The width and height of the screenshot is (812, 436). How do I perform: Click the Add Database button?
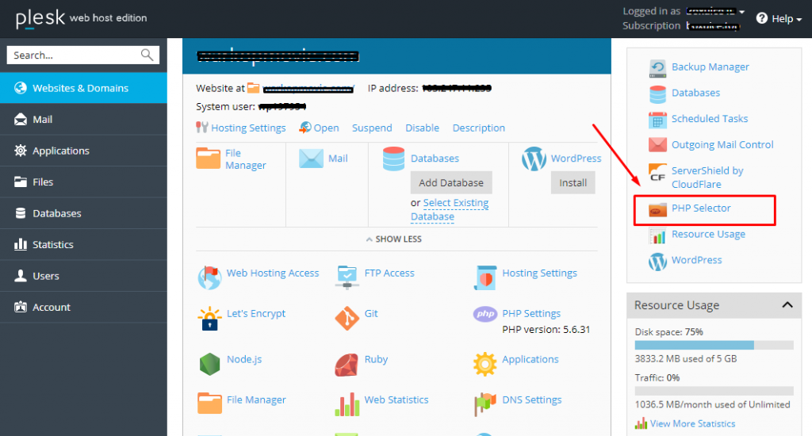pos(451,183)
